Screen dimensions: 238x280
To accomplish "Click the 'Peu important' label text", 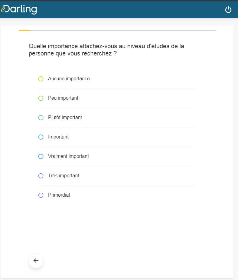I will pyautogui.click(x=63, y=98).
